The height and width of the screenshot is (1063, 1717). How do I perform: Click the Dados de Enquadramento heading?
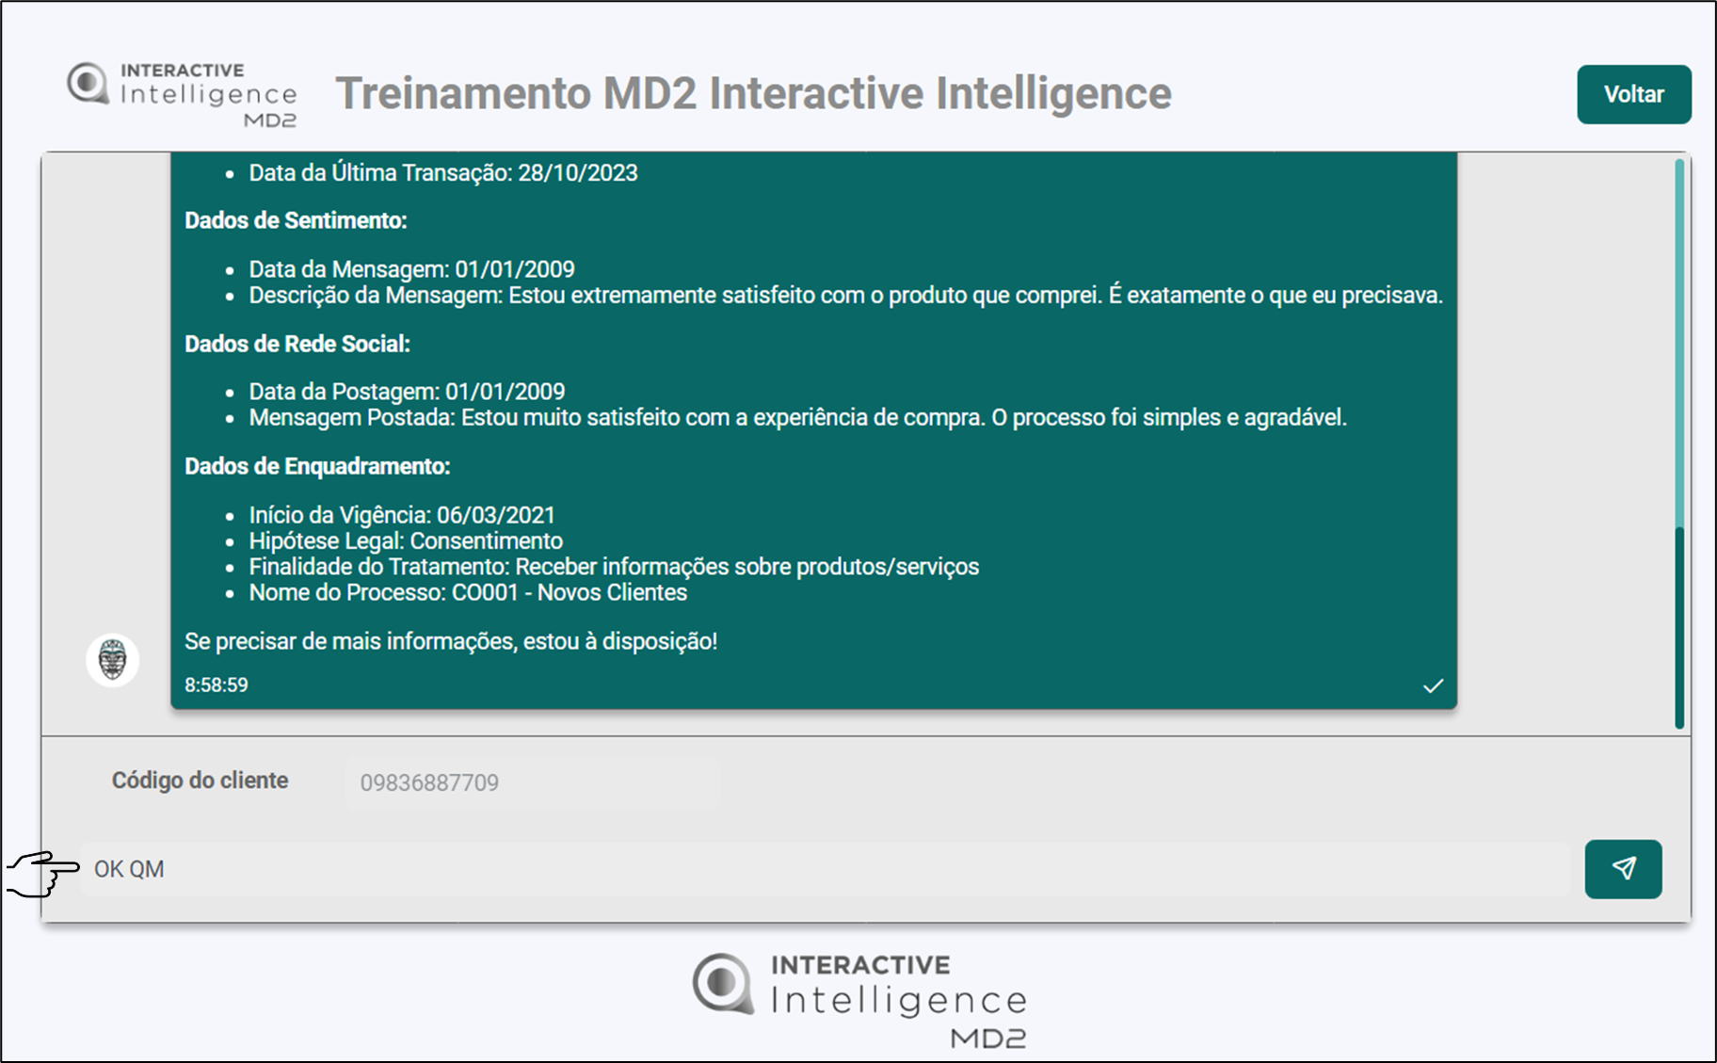[317, 466]
